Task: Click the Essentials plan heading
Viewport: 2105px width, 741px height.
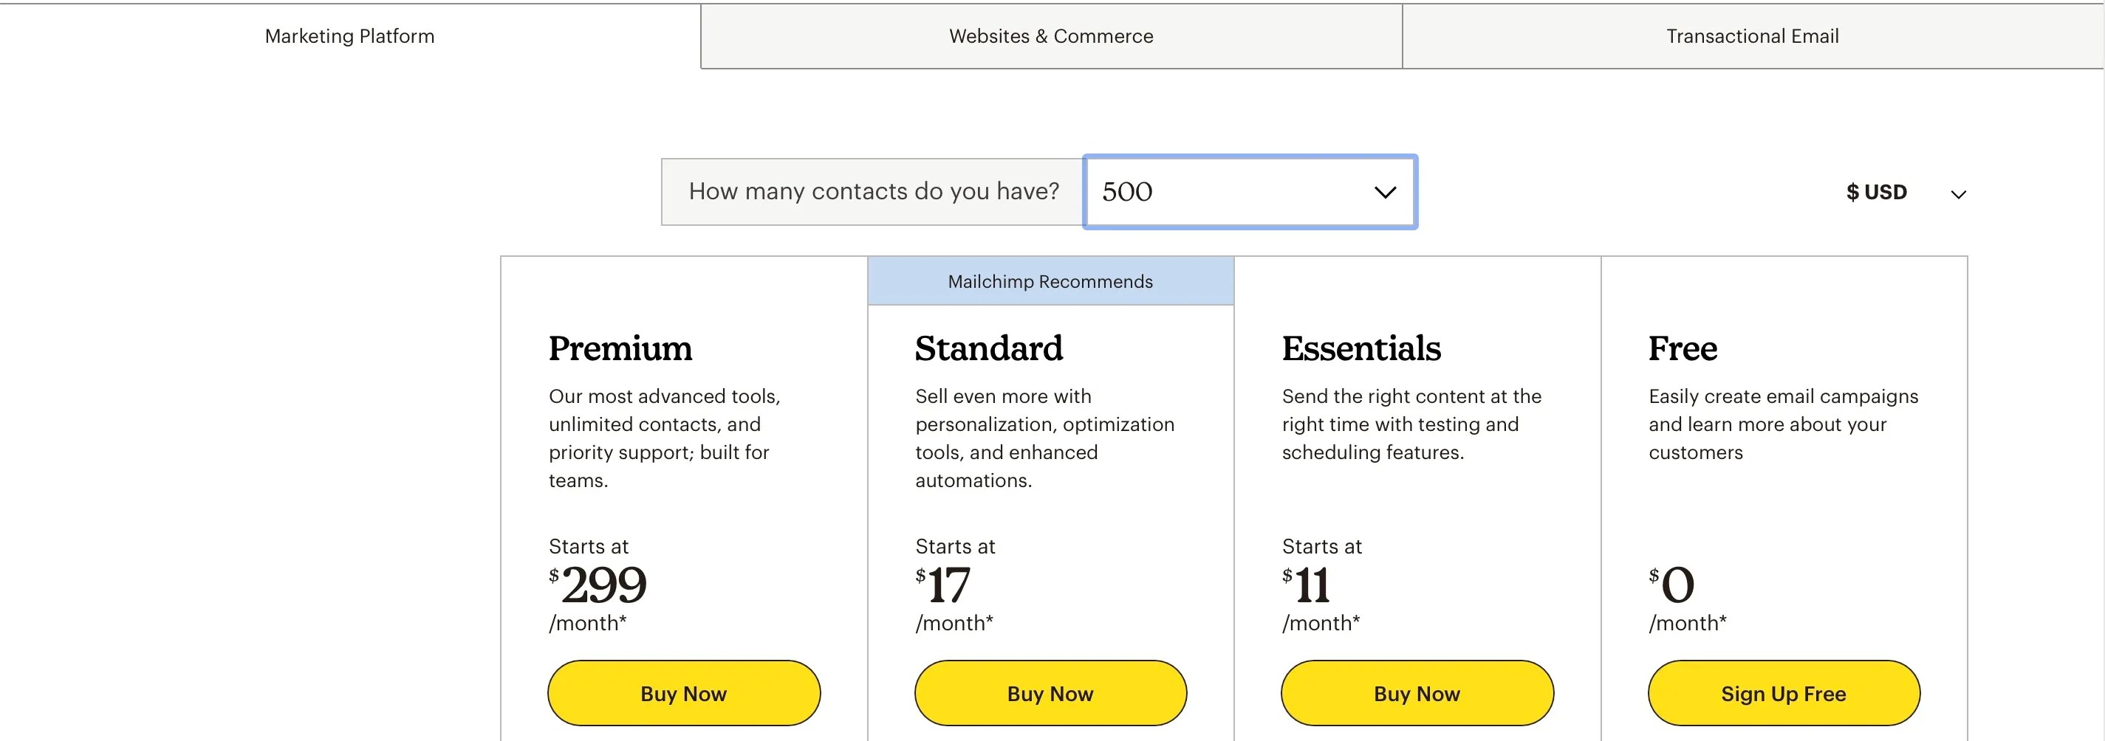Action: [x=1361, y=347]
